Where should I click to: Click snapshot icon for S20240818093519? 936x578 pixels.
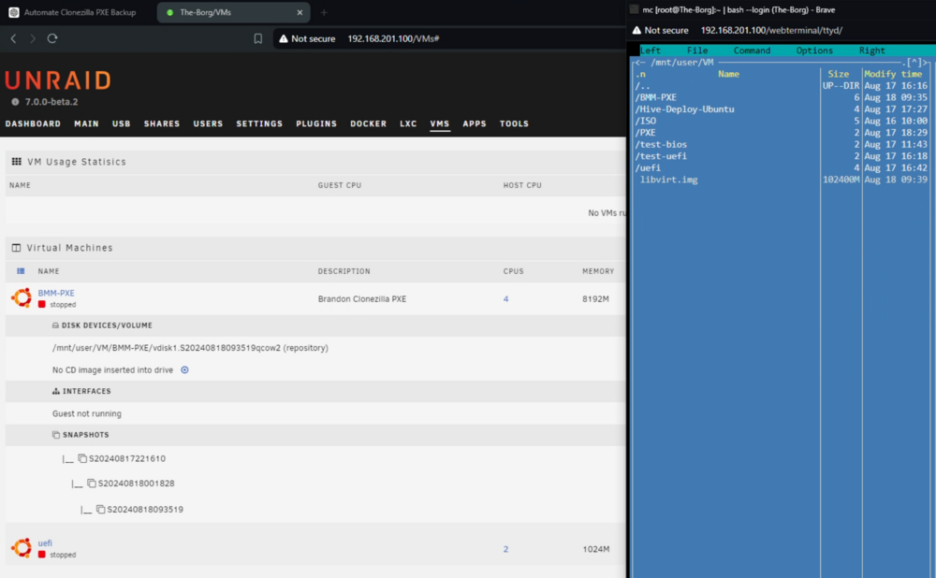pyautogui.click(x=101, y=509)
